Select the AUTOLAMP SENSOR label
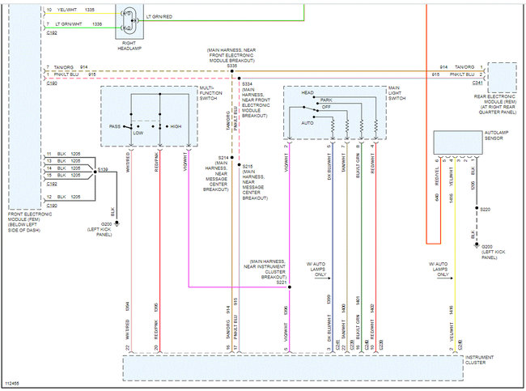Screen dimensions: 526x391 pyautogui.click(x=496, y=135)
